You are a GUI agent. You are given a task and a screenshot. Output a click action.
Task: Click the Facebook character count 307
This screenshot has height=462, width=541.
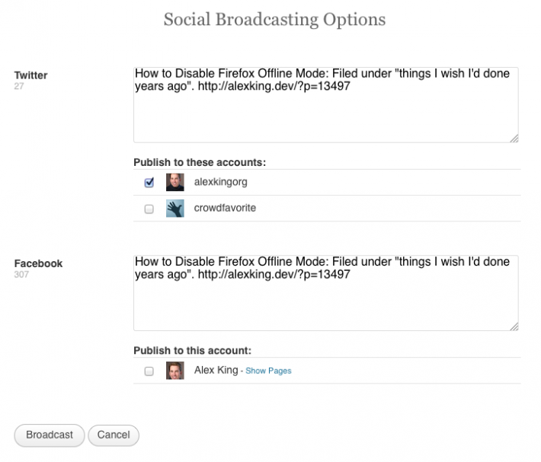point(21,275)
